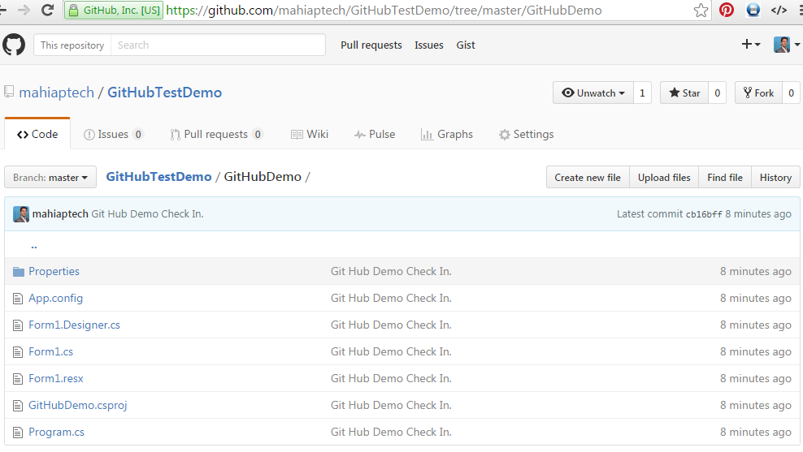Click the browser address bar URL
Image resolution: width=803 pixels, height=452 pixels.
pos(384,11)
